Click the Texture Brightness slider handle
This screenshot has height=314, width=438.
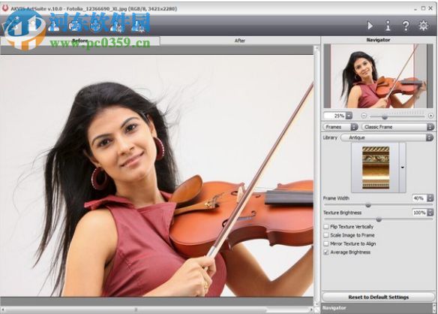[379, 219]
